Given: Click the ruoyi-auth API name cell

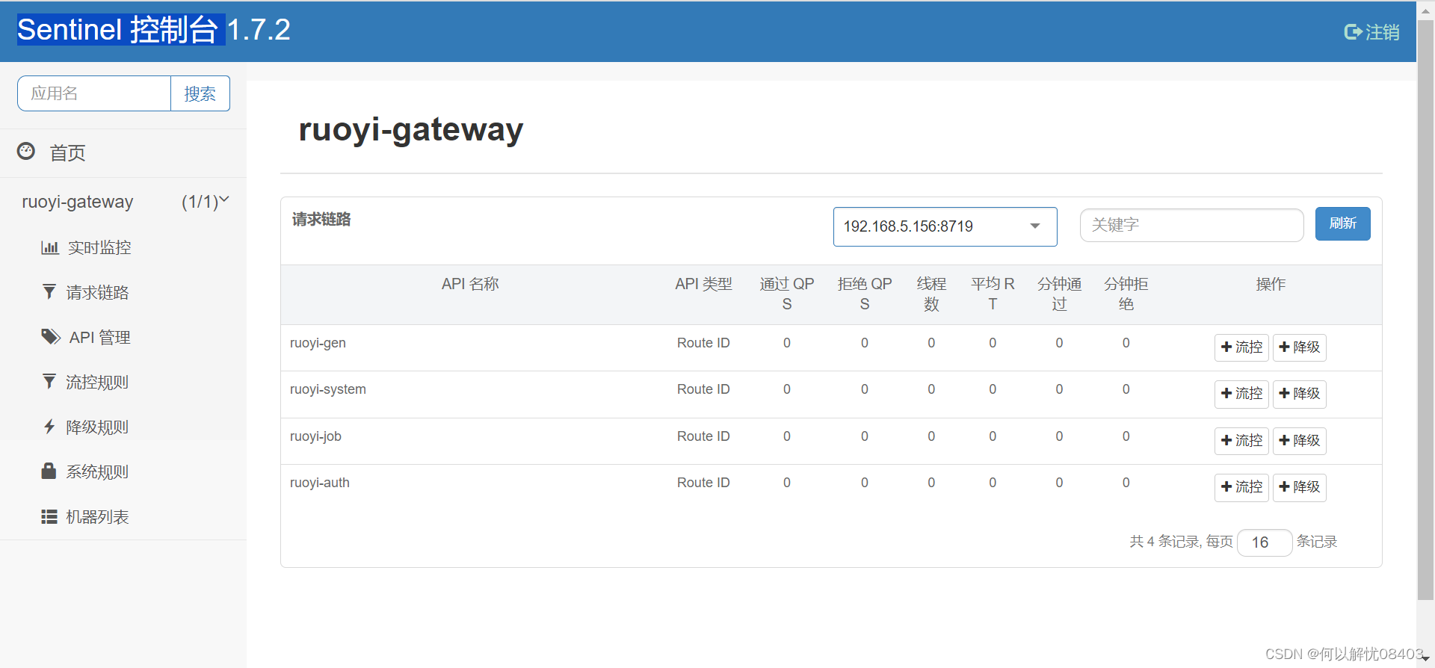Looking at the screenshot, I should click(x=320, y=483).
